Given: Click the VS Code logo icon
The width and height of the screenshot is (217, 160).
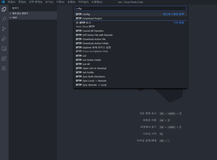Looking at the screenshot, I should (x=3, y=2).
